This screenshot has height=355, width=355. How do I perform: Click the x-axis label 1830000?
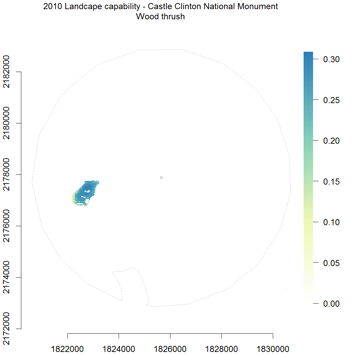click(273, 349)
